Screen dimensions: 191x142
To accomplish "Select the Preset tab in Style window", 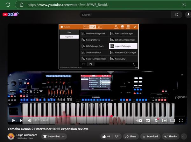I will [86, 27].
